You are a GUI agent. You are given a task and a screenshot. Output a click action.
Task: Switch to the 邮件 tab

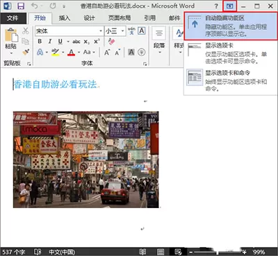(x=174, y=18)
